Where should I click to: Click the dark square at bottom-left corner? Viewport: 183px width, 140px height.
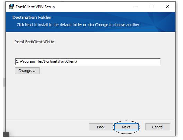pos(6,134)
